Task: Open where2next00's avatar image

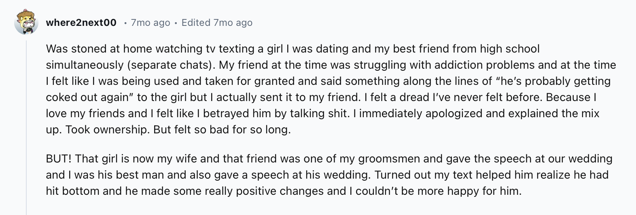Action: point(26,22)
